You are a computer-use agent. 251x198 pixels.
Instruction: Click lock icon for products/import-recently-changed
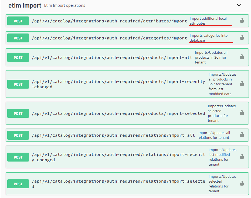coord(242,84)
